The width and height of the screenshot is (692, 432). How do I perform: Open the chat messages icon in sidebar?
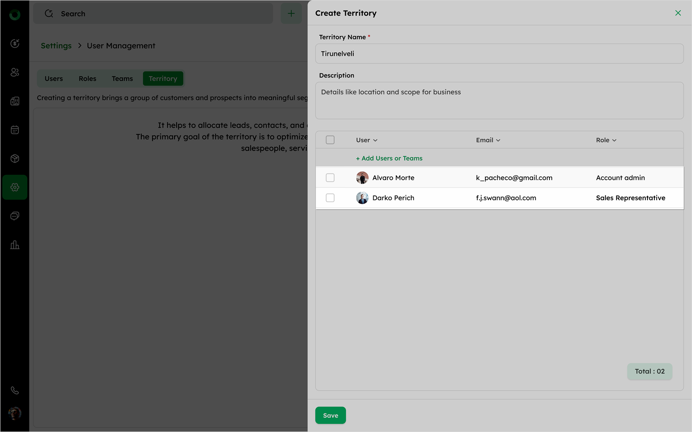click(15, 216)
